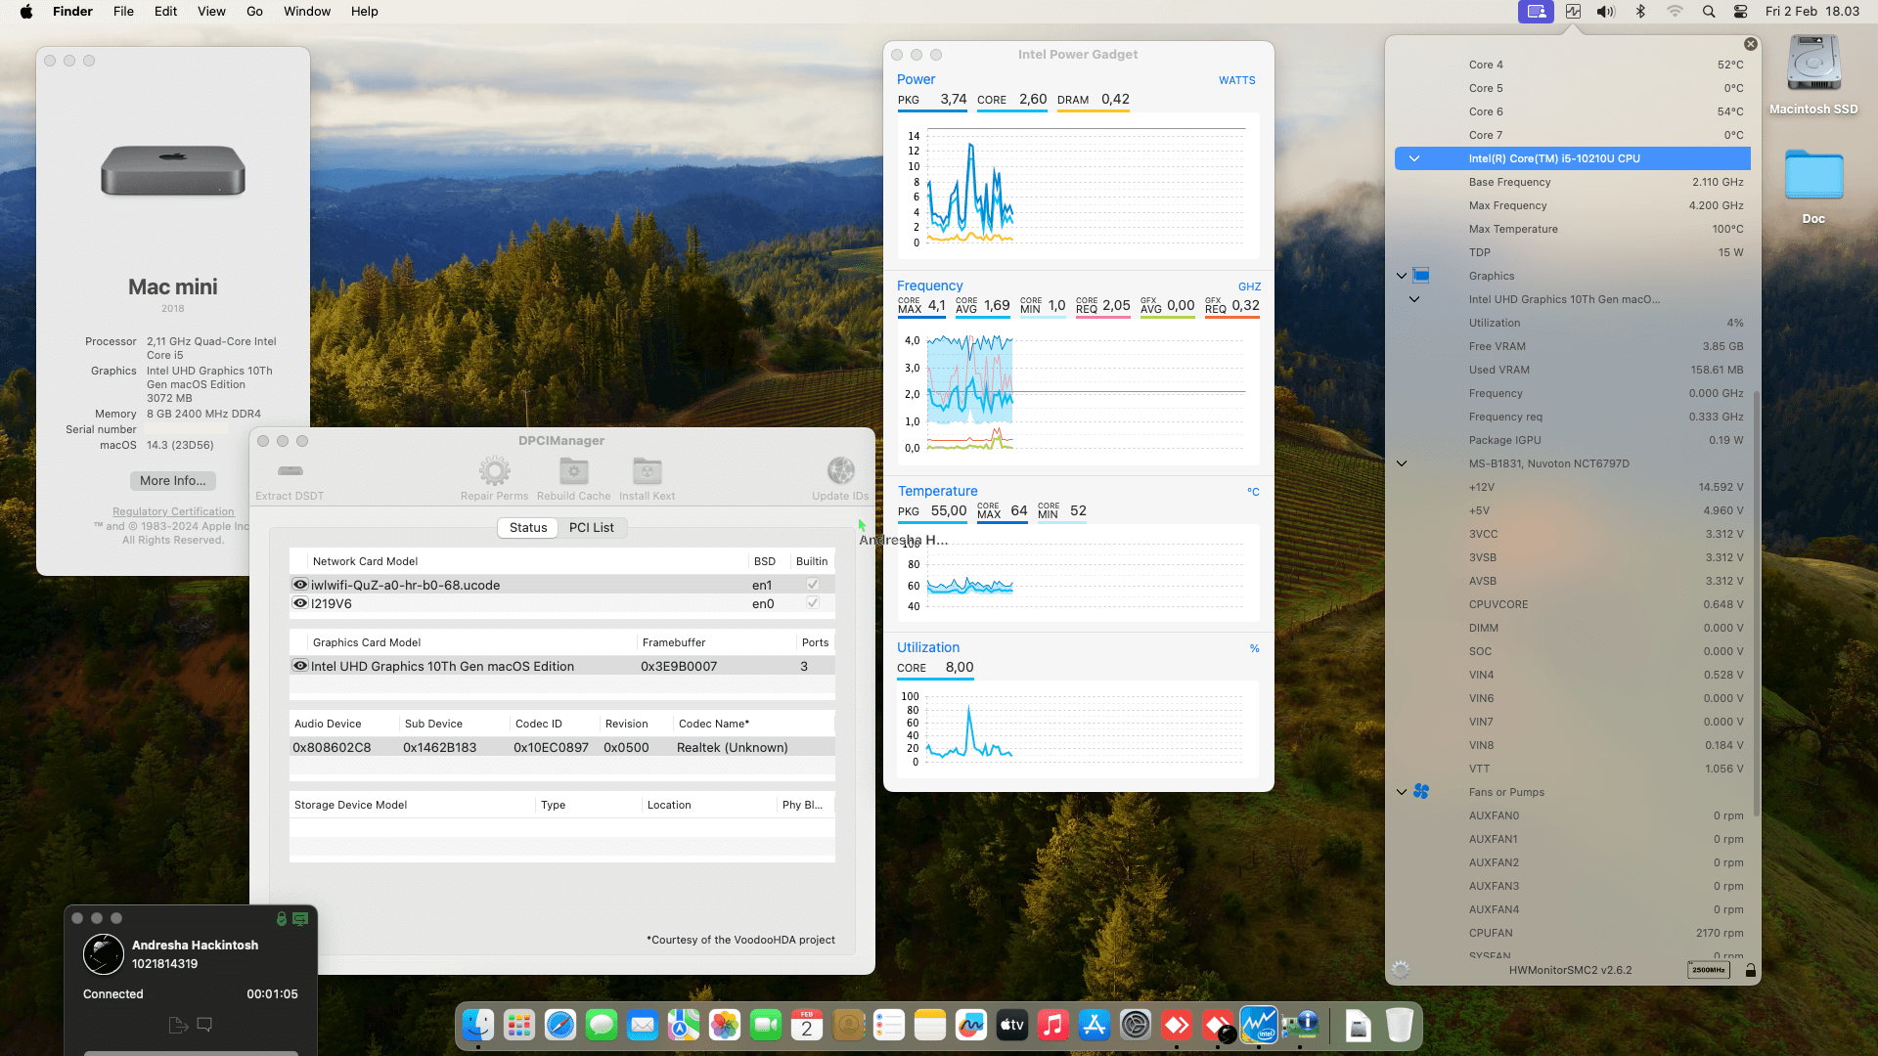Close the HWMonitorSMC2 popover with X
The image size is (1878, 1056).
(1751, 44)
